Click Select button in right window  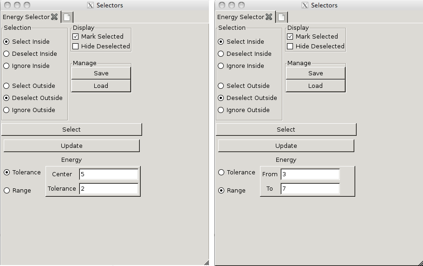point(286,130)
